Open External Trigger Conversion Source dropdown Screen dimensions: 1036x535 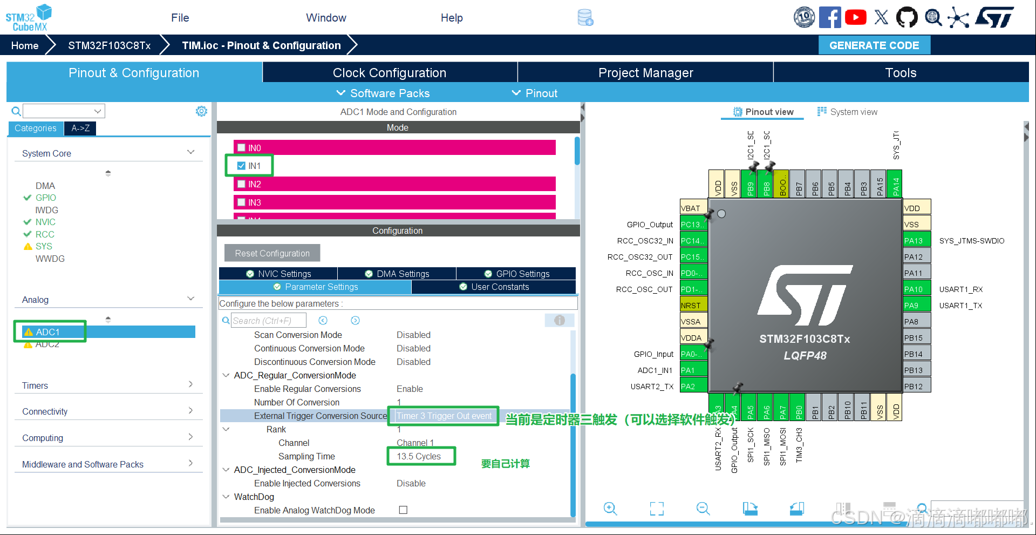pyautogui.click(x=445, y=416)
